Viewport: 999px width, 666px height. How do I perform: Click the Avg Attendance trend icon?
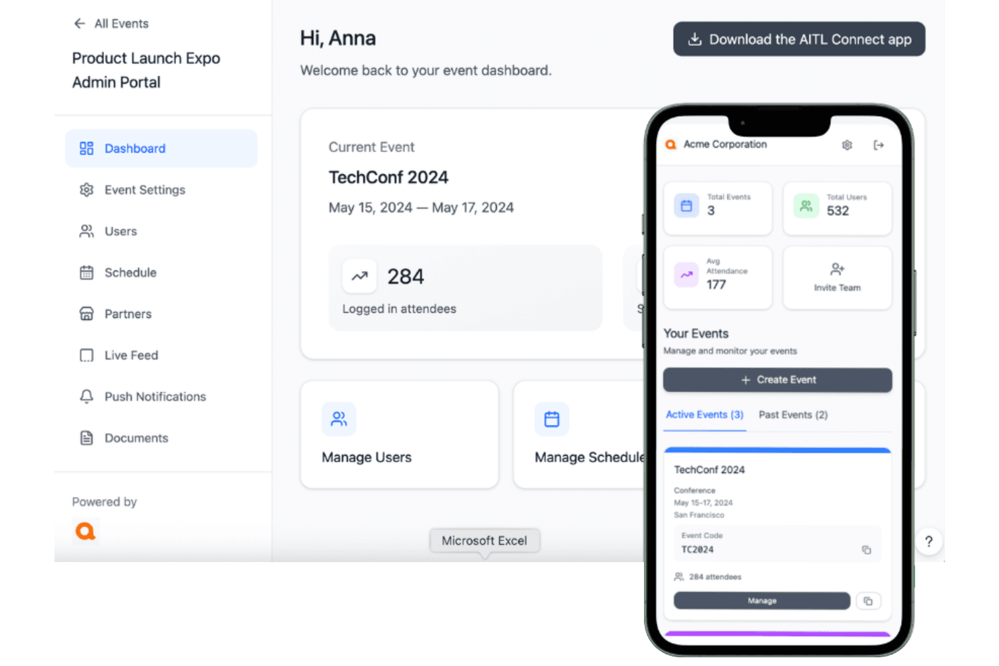click(686, 275)
